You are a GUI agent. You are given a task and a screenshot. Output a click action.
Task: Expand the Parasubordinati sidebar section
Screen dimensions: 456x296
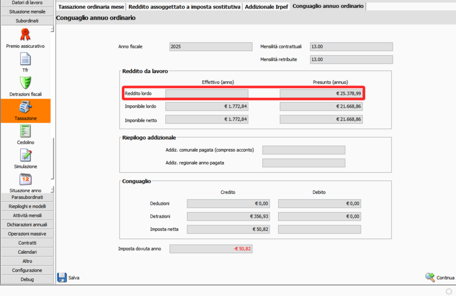pyautogui.click(x=27, y=197)
